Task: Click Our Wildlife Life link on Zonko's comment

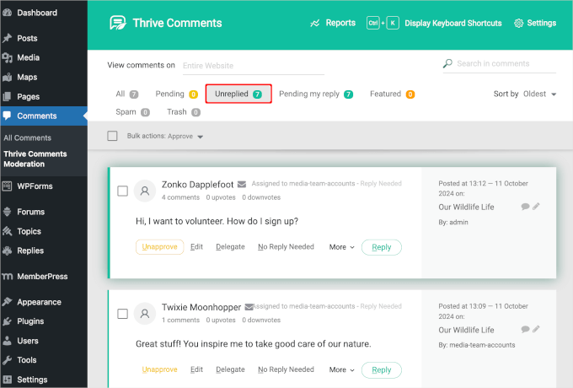Action: (466, 207)
